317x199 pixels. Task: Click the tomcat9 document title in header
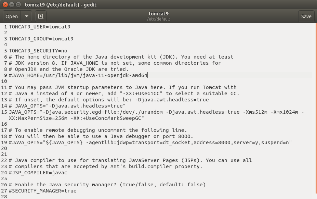(x=159, y=14)
